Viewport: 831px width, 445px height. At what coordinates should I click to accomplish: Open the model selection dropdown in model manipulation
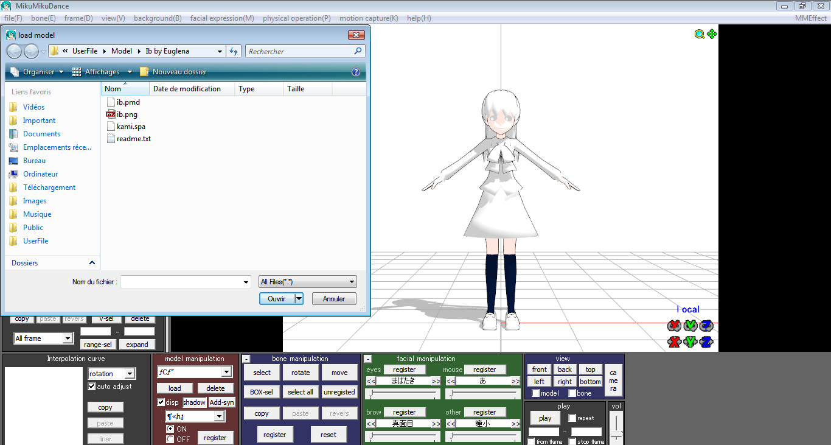[226, 372]
